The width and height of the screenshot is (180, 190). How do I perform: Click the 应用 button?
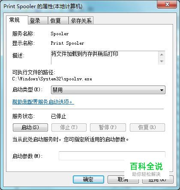tap(158, 180)
